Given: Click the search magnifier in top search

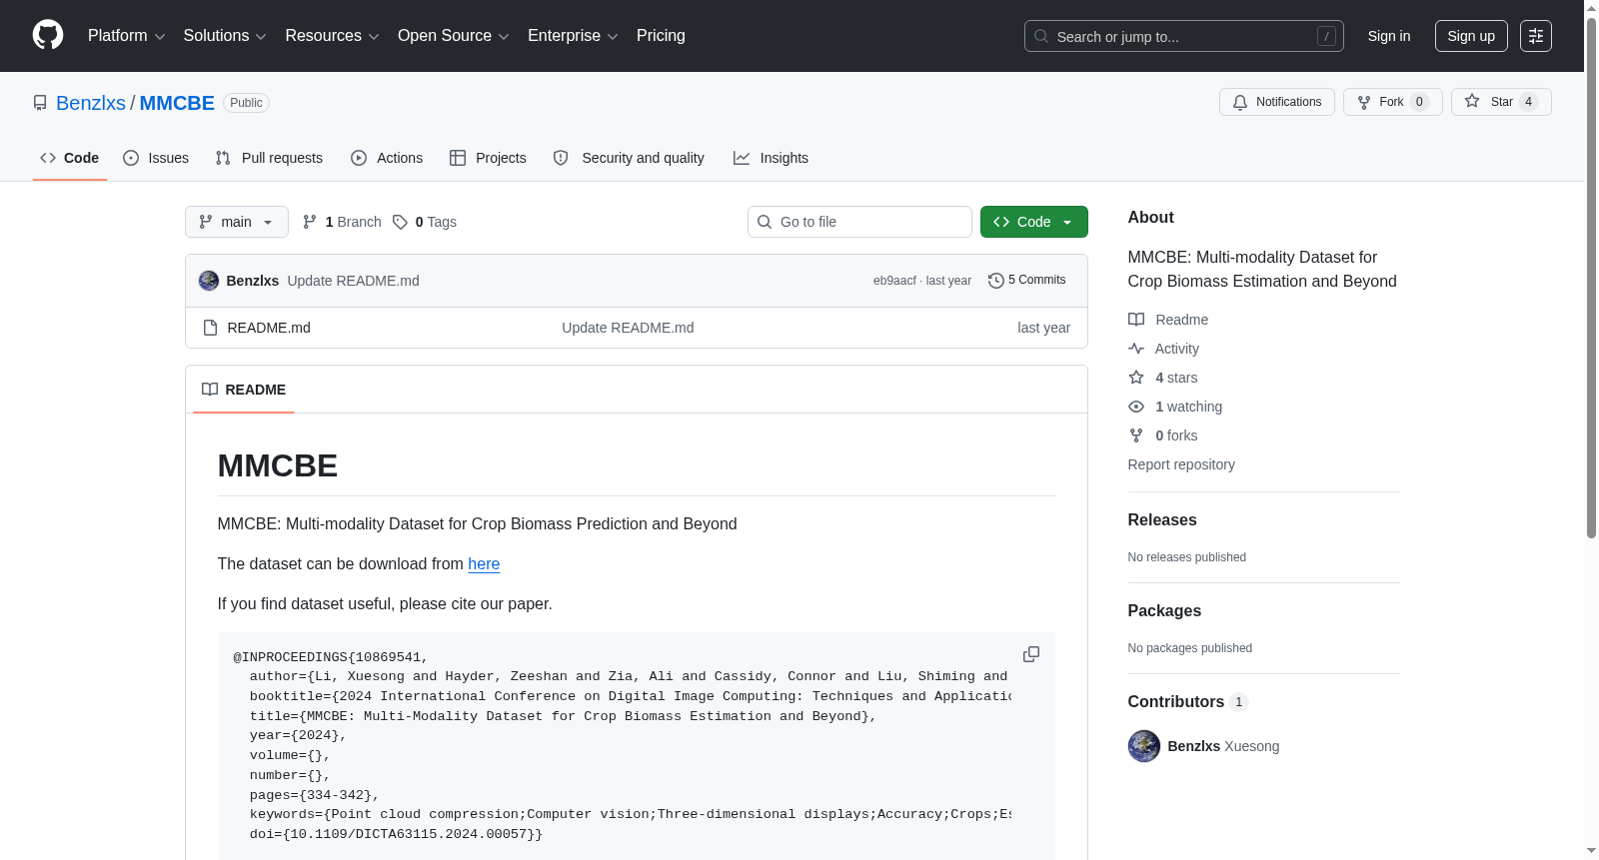Looking at the screenshot, I should [1041, 36].
